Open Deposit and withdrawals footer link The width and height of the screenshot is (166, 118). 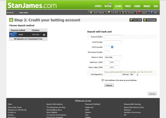[x=17, y=110]
